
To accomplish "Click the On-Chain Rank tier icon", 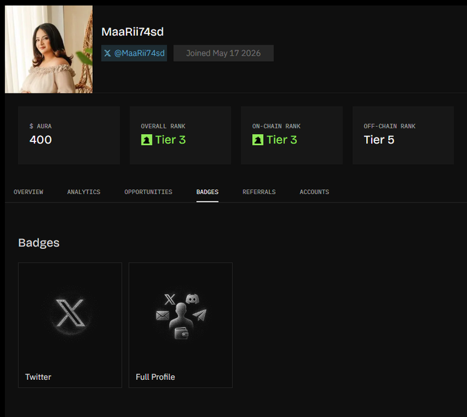I will point(258,139).
